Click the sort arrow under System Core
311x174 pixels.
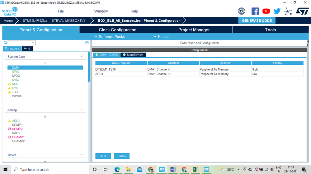pyautogui.click(x=45, y=63)
